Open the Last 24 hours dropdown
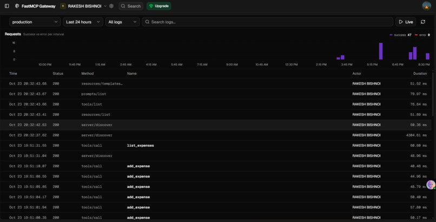The width and height of the screenshot is (436, 222). pos(83,22)
